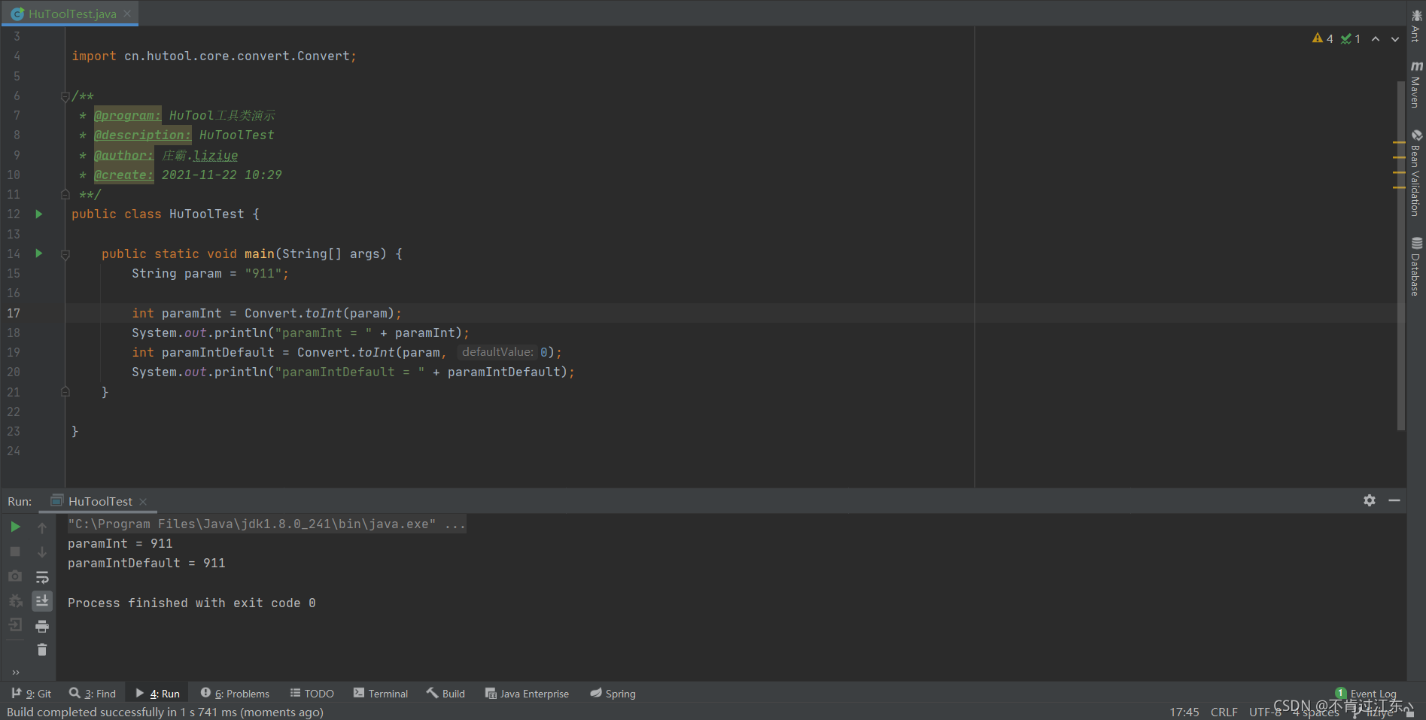Rerun HuToolTest with green play icon
1426x720 pixels.
tap(15, 527)
